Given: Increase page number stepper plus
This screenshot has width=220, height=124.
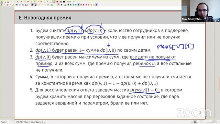Looking at the screenshot, I should pos(13,122).
